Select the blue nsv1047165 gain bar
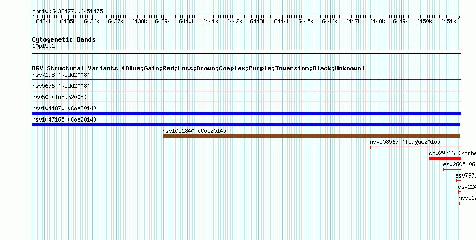Screen dimensions: 476x240 tap(246, 125)
